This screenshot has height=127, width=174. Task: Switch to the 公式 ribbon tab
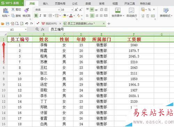point(74,3)
